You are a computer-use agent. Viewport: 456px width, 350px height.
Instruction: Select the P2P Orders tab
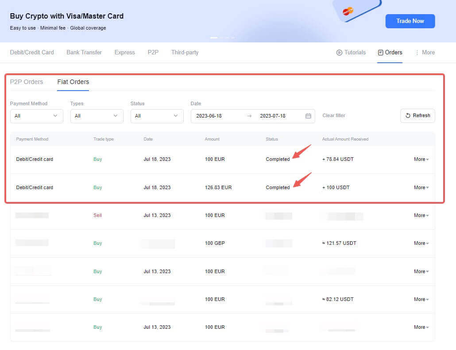tap(27, 82)
